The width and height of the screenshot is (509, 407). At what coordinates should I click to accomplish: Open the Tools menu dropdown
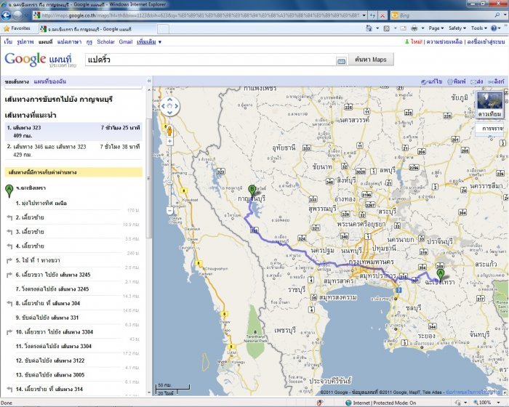coord(478,28)
